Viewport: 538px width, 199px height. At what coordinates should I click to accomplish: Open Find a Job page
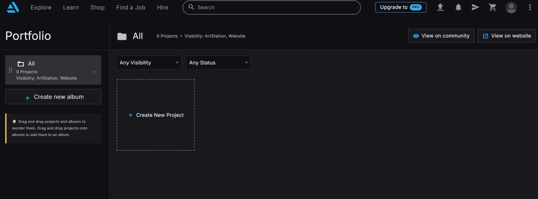click(131, 7)
